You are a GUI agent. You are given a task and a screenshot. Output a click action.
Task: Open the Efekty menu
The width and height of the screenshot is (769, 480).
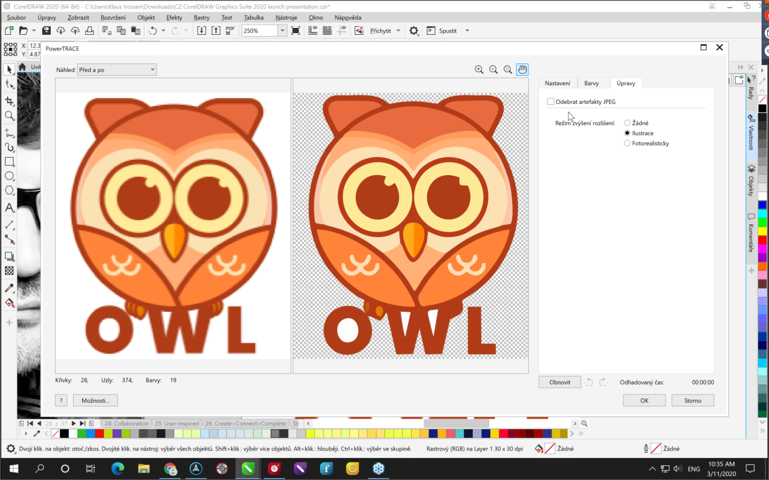174,17
